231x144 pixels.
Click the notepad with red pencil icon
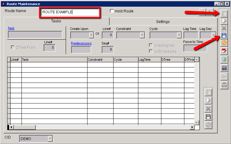coord(224,51)
